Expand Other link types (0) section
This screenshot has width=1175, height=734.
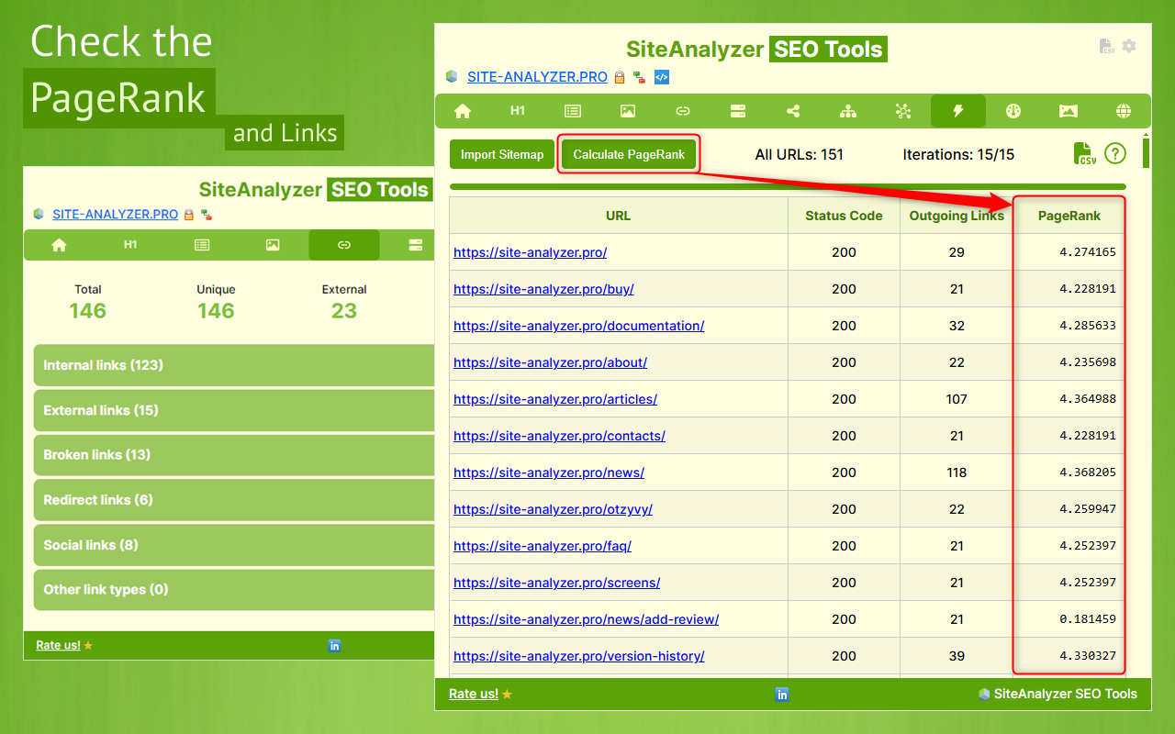point(233,590)
